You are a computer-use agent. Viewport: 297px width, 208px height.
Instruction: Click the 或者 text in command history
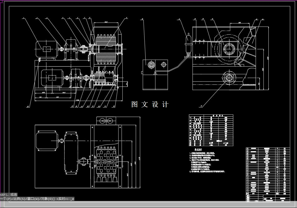click(14, 194)
